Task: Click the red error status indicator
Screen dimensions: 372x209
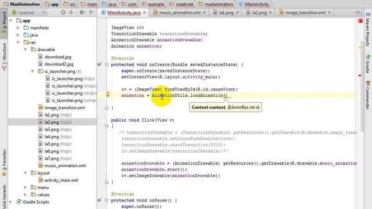Action: (x=360, y=21)
